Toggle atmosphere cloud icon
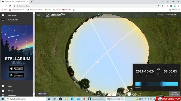Image resolution: width=181 pixels, height=101 pixels. (x=109, y=94)
